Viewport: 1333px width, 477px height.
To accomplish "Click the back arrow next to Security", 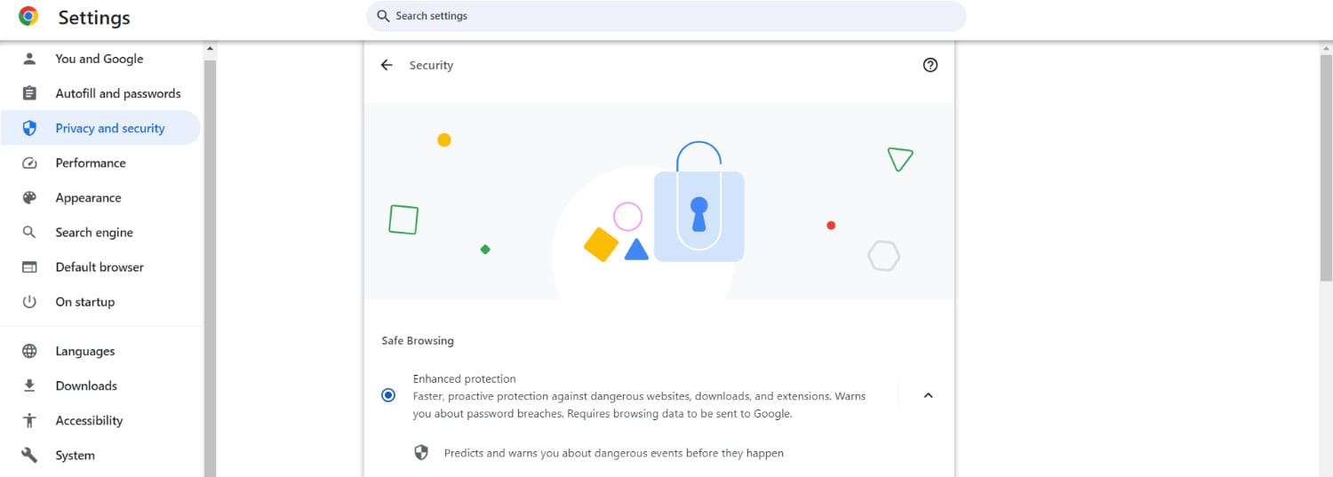I will point(387,65).
